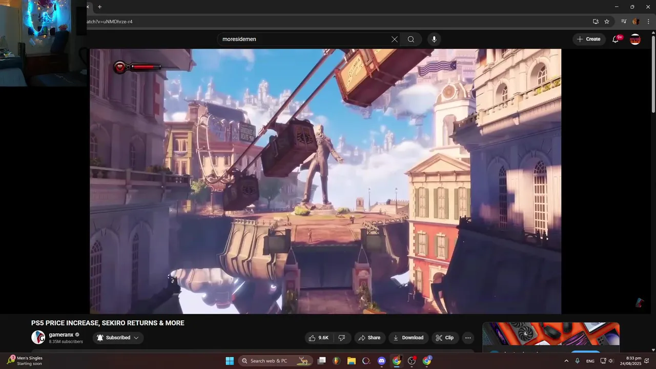Open the recommended video thumbnail

point(551,334)
